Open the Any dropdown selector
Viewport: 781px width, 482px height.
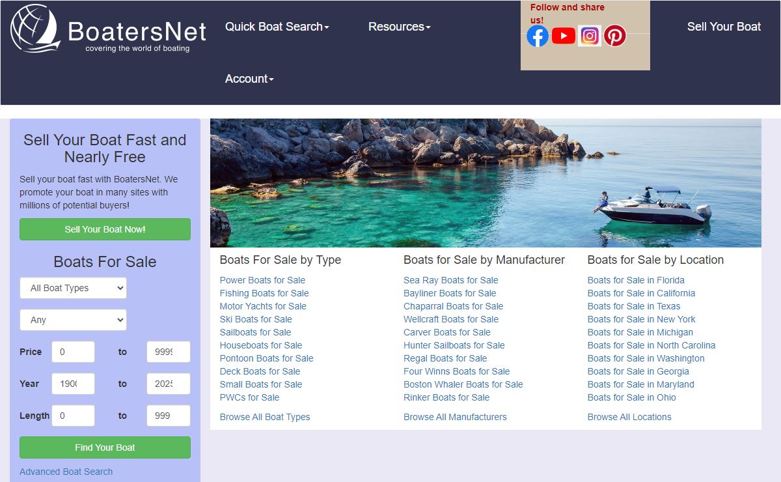73,320
